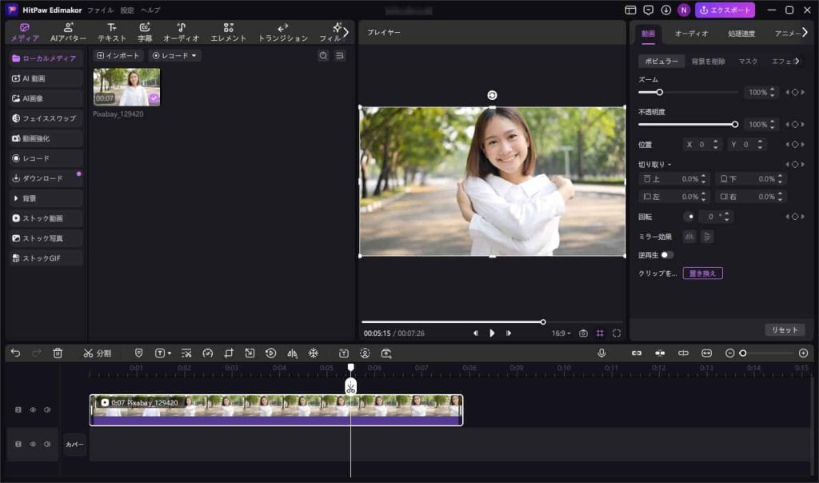The height and width of the screenshot is (483, 819).
Task: Take a snapshot with the player camera icon
Action: 583,333
